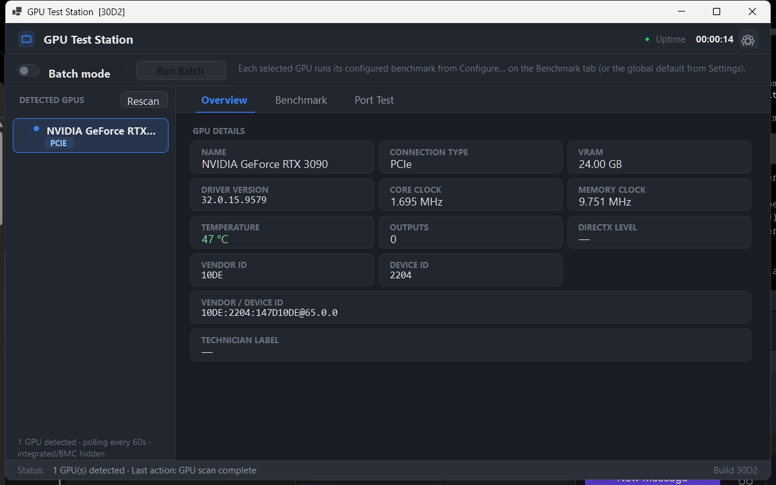The height and width of the screenshot is (485, 776).
Task: Click the name value NVIDIA GeForce RTX 3090
Action: tap(264, 164)
